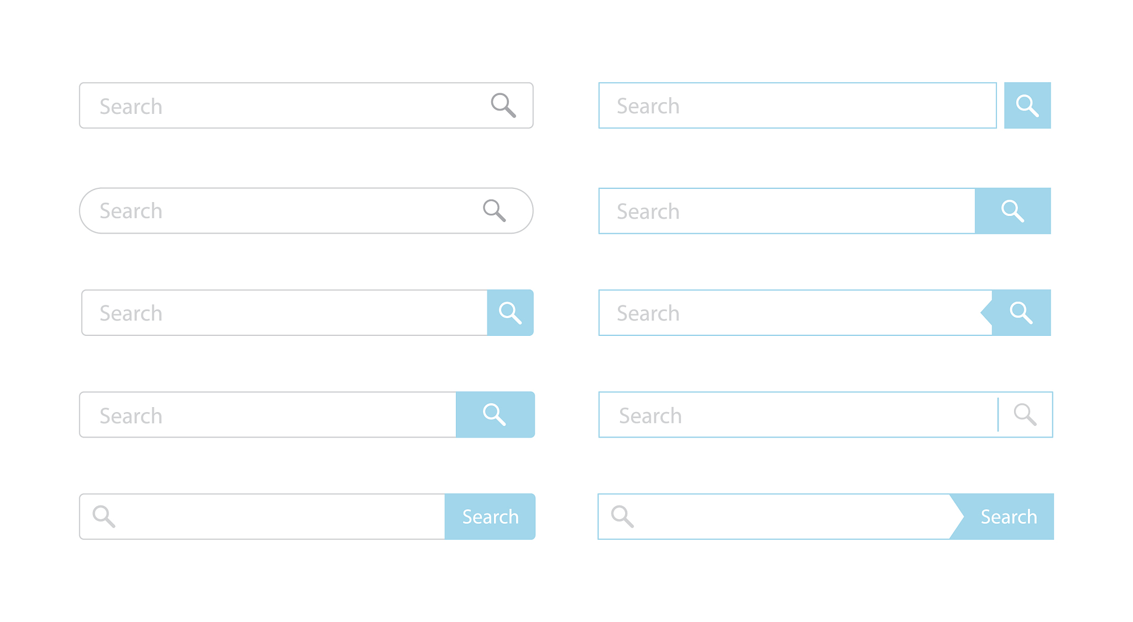The width and height of the screenshot is (1133, 622).
Task: Focus the pill-shaped Search input field
Action: pos(277,210)
